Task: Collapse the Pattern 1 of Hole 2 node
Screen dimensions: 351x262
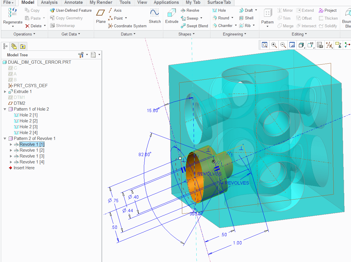Action: [x=4, y=109]
